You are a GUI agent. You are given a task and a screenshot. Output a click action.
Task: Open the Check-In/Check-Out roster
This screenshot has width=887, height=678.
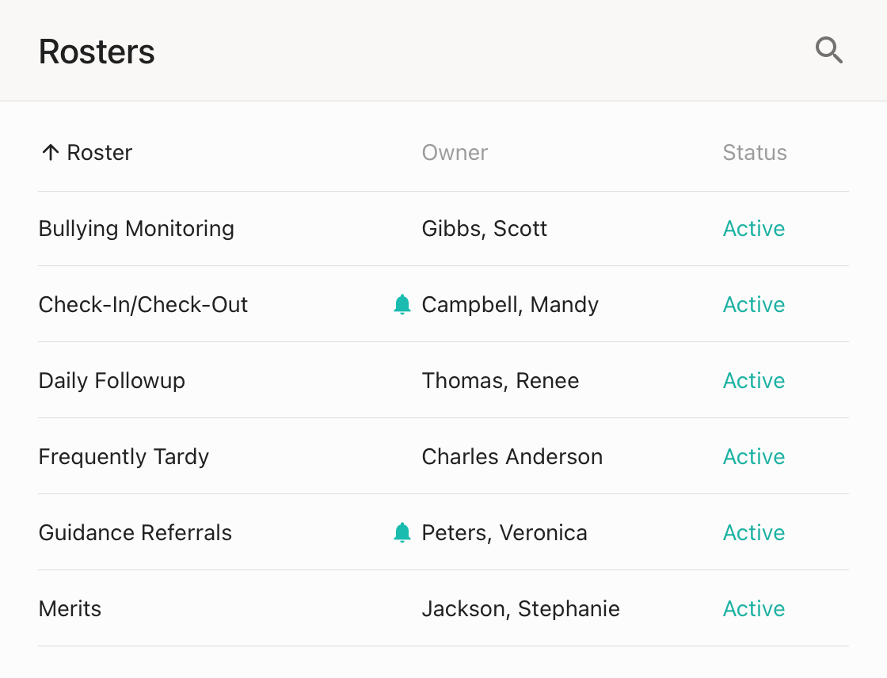click(143, 305)
